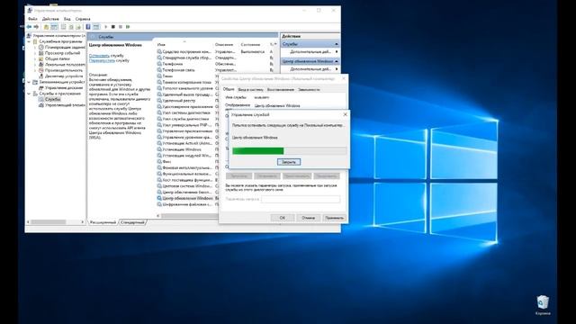Open the blue Help toolbar icon
Screen dimensions: 576x324
pyautogui.click(x=88, y=27)
